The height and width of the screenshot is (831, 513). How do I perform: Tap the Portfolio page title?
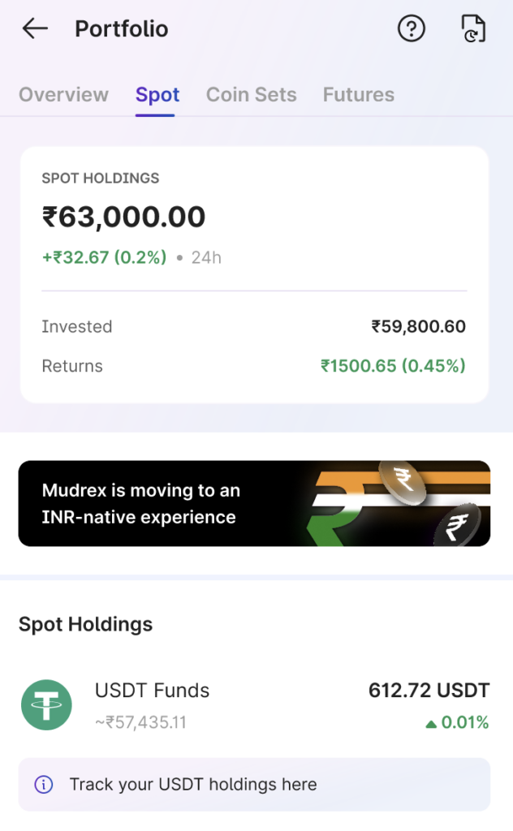pos(122,29)
